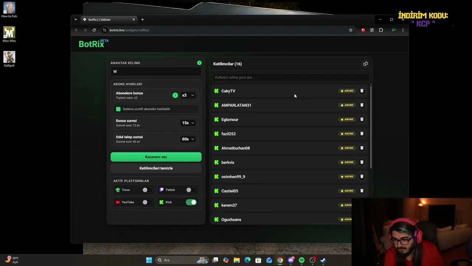This screenshot has width=472, height=266.
Task: Click Katilimcilari temizle button
Action: pyautogui.click(x=156, y=168)
